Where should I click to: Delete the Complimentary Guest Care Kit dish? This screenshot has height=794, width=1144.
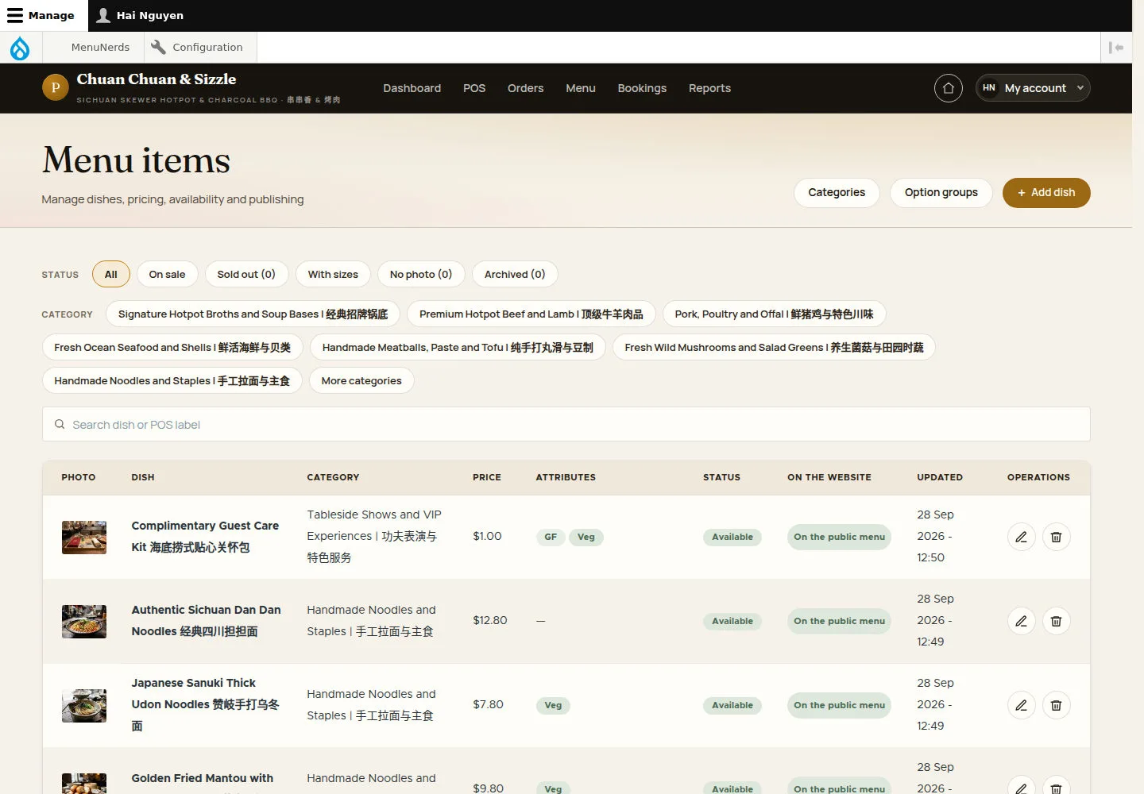point(1056,537)
